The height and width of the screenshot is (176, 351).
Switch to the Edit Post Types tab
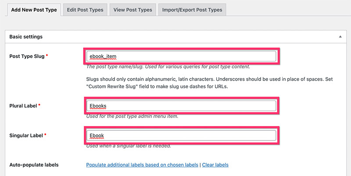pyautogui.click(x=85, y=10)
